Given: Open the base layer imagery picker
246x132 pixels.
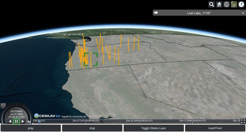Looking at the screenshot, I should 234,4.
